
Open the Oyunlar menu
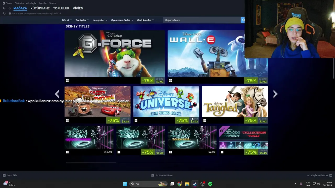(x=43, y=3)
